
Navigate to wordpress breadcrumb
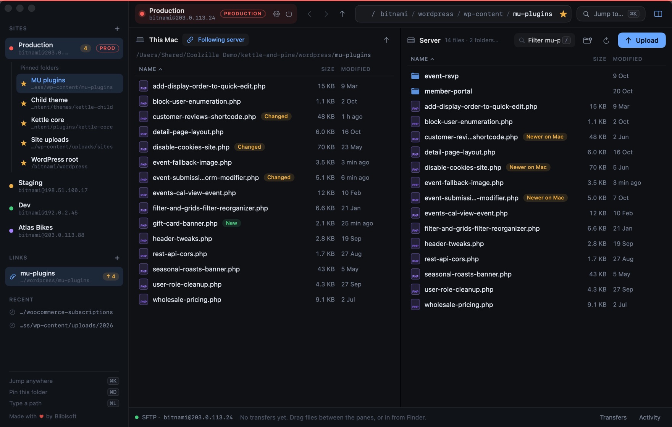[x=435, y=14]
